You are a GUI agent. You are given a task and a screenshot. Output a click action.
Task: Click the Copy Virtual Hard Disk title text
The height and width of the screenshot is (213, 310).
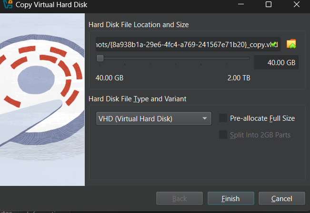click(x=51, y=6)
